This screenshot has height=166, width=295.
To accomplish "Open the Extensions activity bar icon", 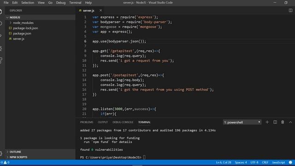I will tap(1, 60).
